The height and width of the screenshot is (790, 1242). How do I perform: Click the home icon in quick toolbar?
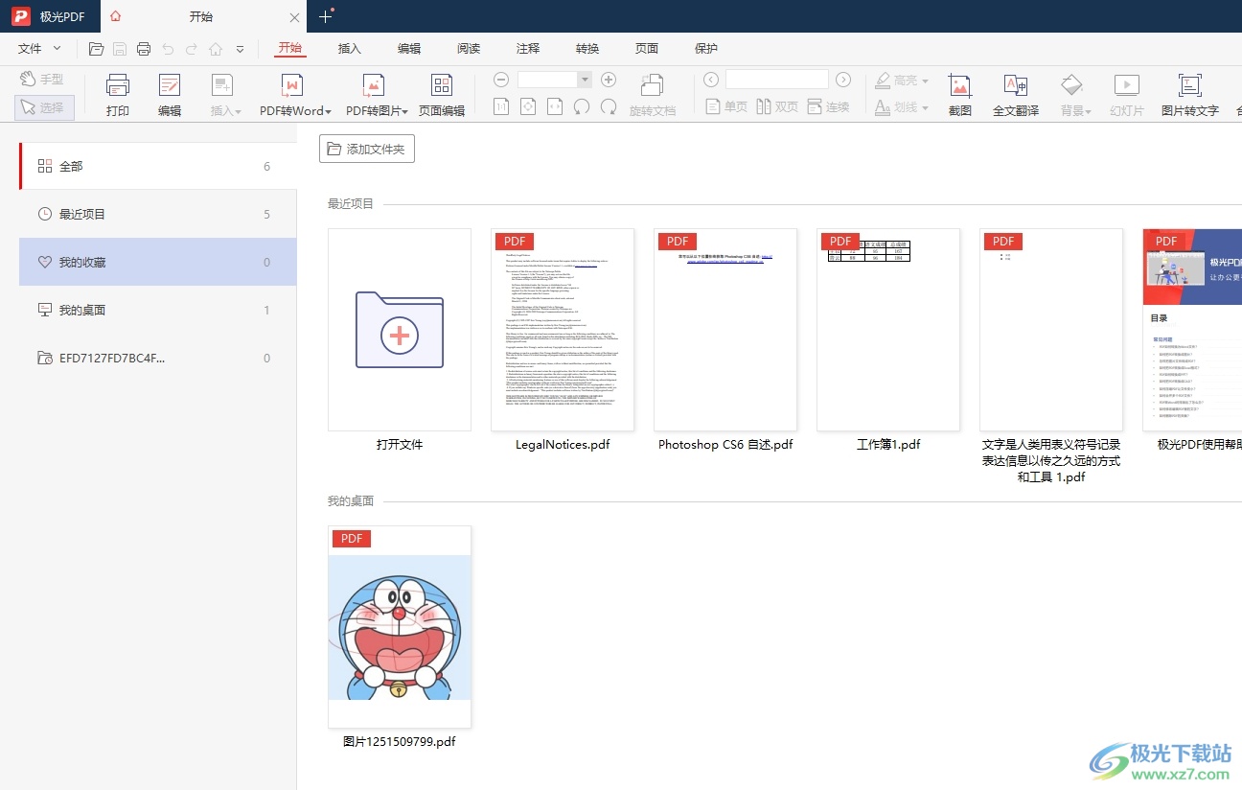coord(216,49)
